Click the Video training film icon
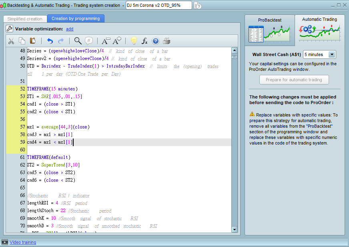Image resolution: width=349 pixels, height=247 pixels. point(5,242)
